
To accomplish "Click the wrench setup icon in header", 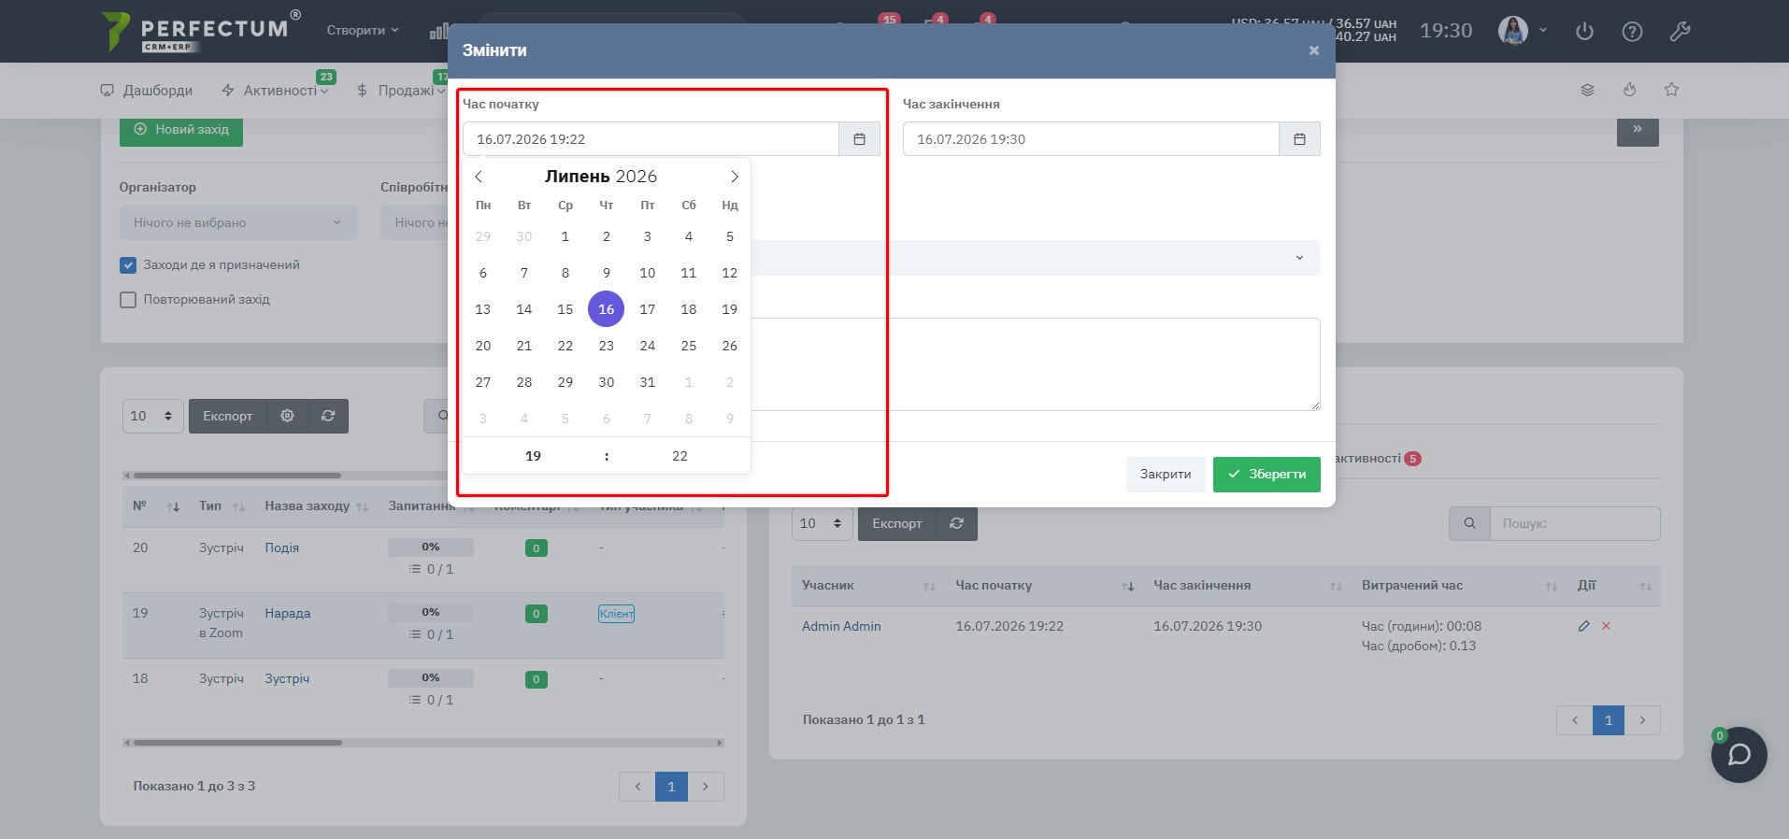I will [1680, 32].
